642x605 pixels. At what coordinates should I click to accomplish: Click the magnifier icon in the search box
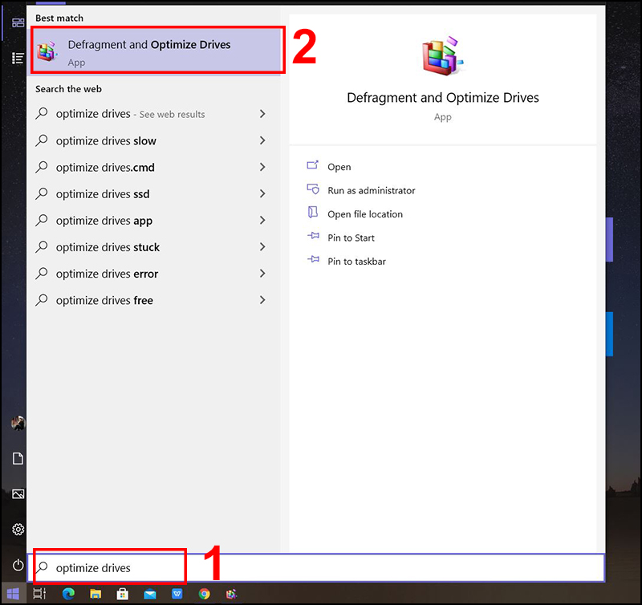(42, 567)
